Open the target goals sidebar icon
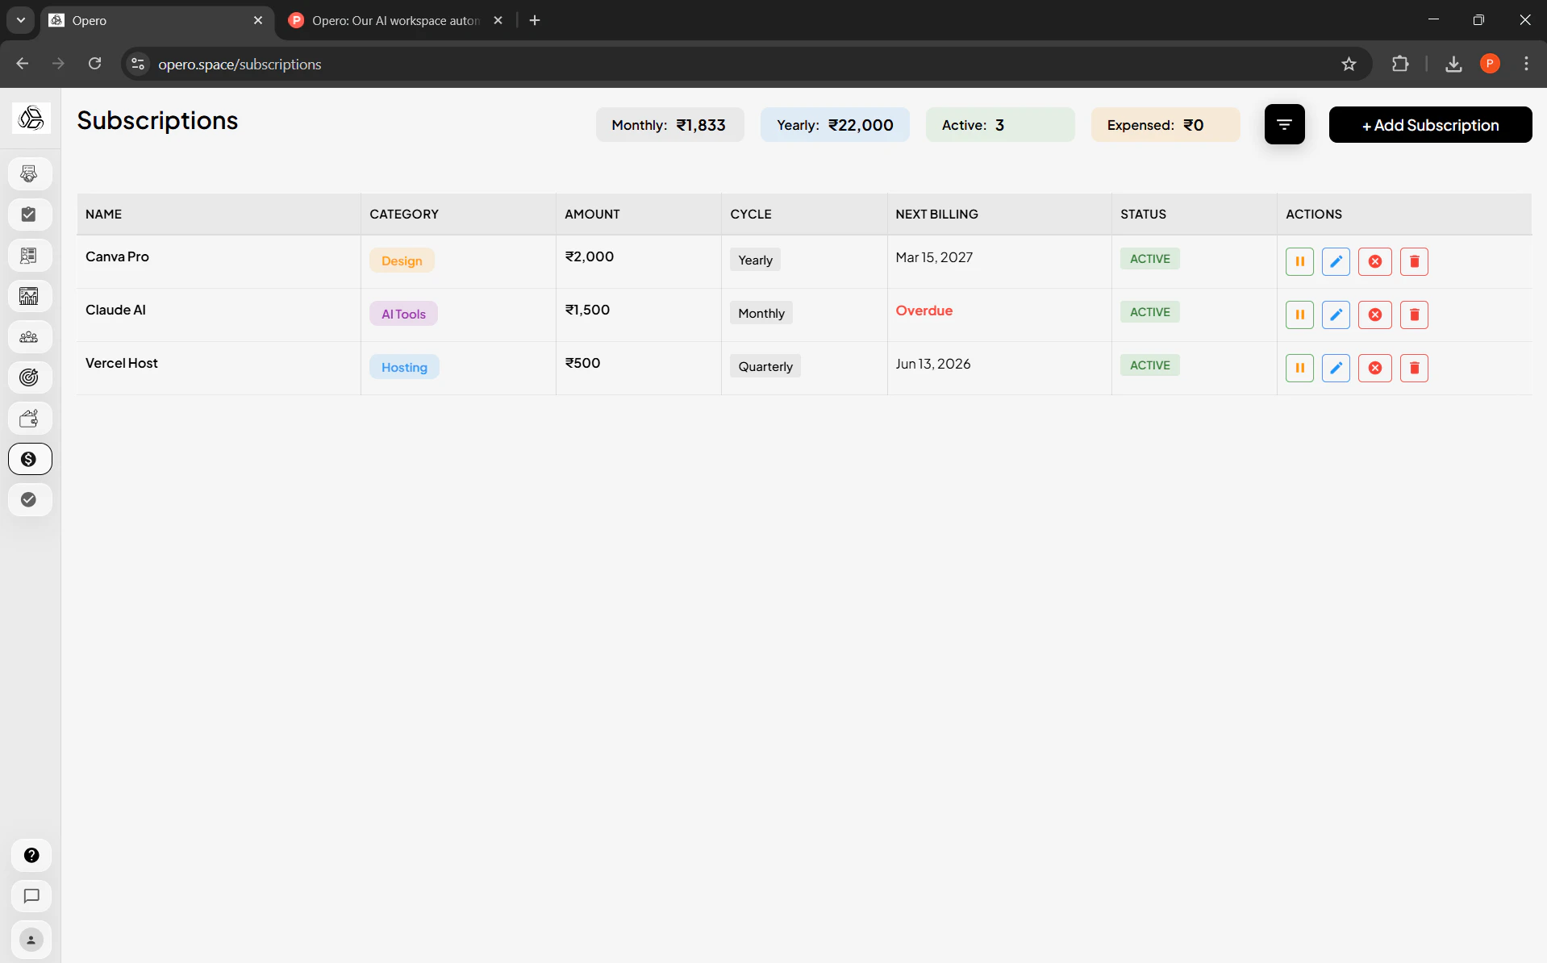Image resolution: width=1547 pixels, height=963 pixels. tap(30, 377)
